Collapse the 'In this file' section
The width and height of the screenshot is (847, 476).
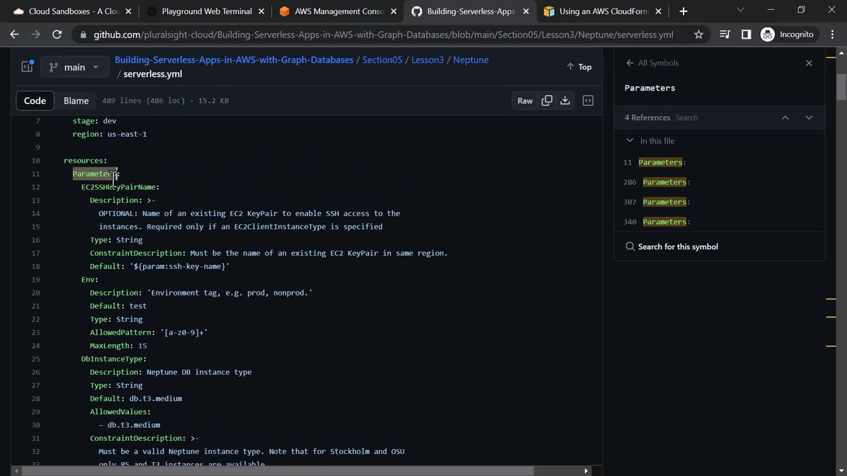coord(630,141)
